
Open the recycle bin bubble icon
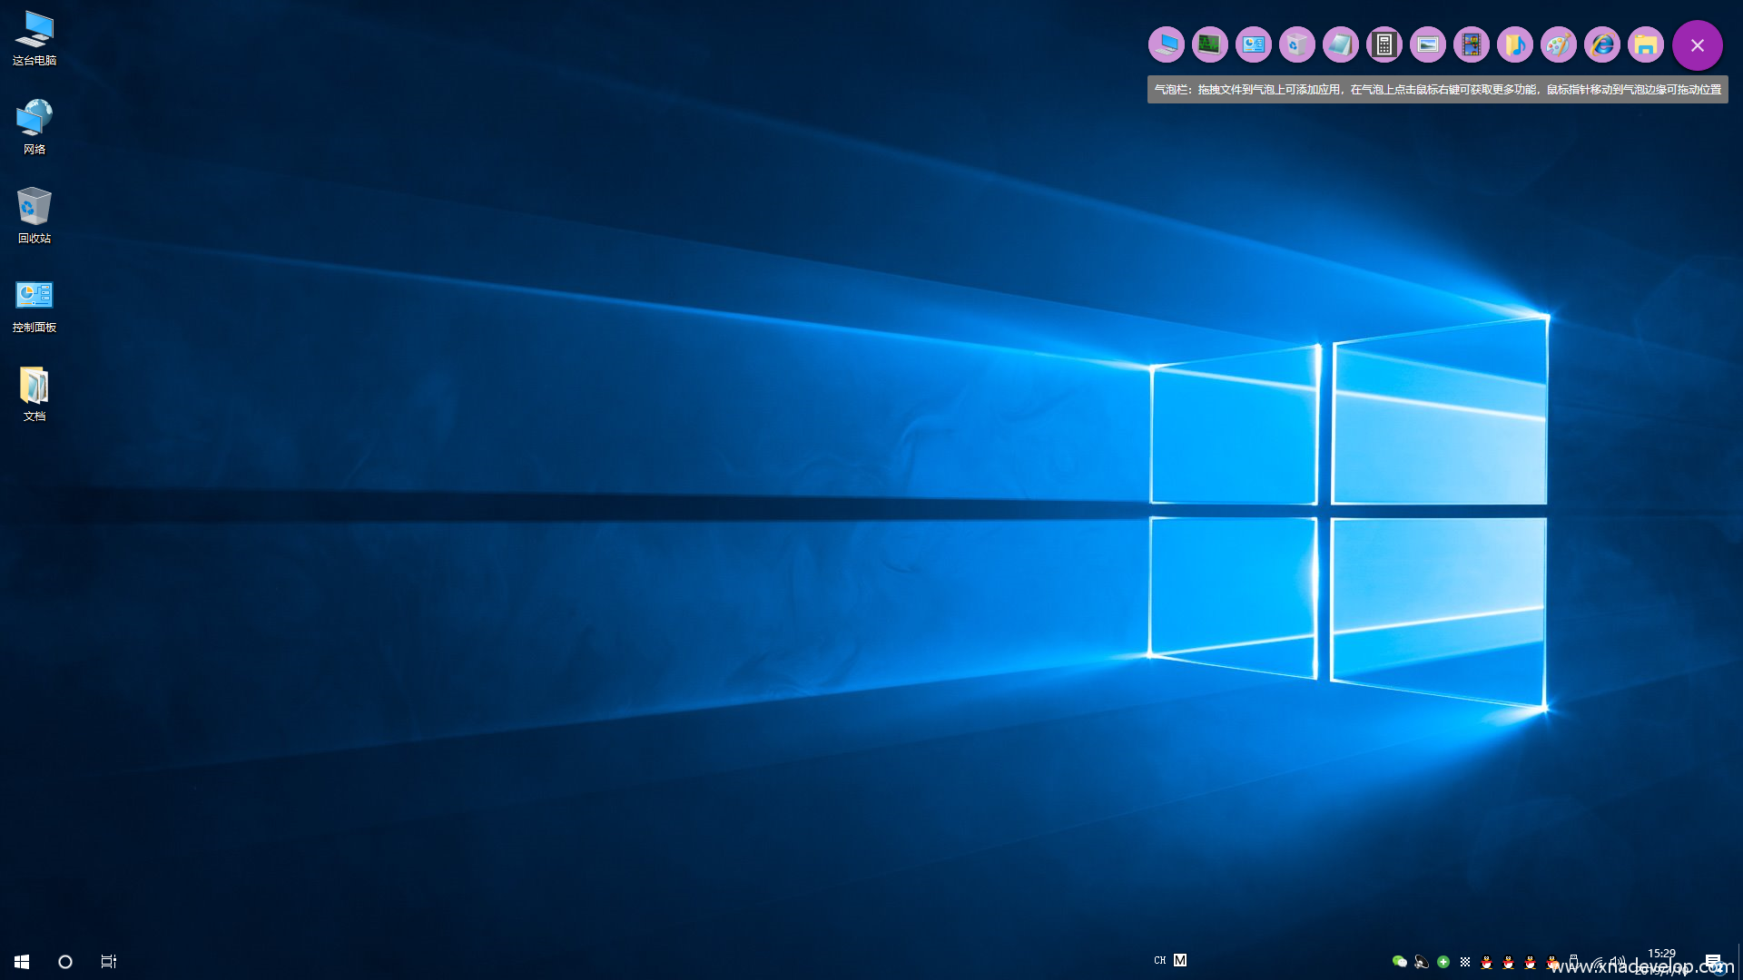(x=1296, y=44)
